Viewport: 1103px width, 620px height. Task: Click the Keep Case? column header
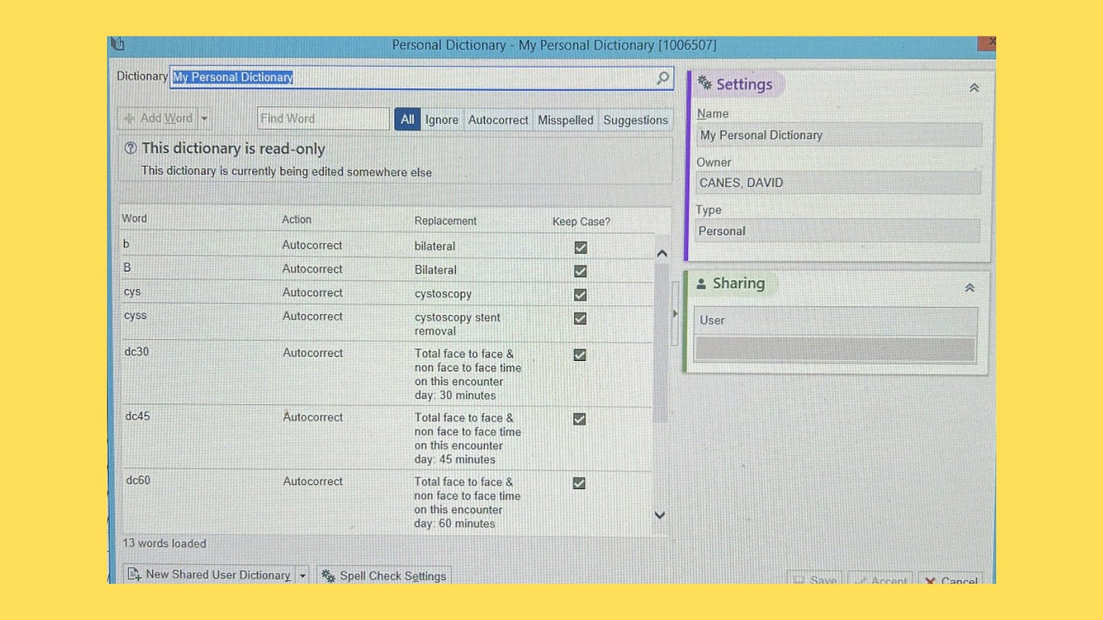[x=581, y=222]
